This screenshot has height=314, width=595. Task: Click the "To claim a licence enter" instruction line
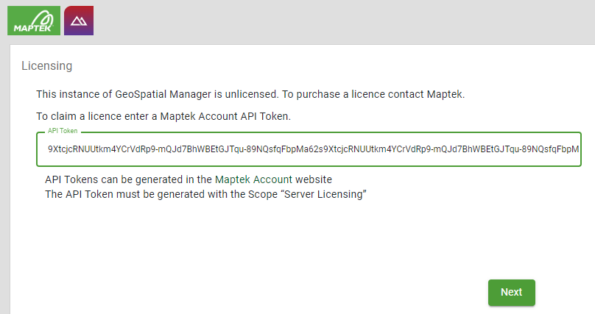point(163,116)
